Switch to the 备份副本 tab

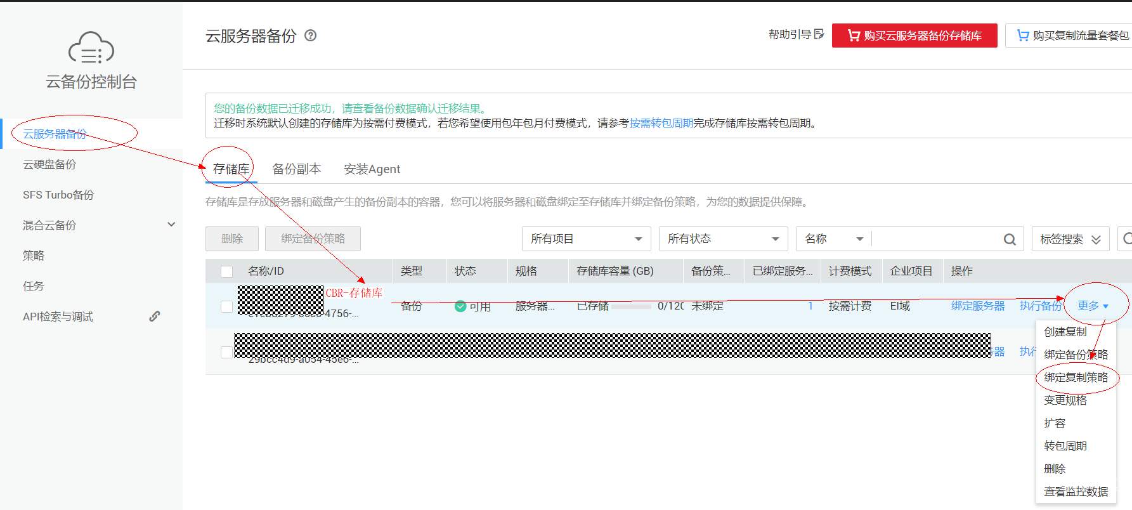tap(296, 169)
